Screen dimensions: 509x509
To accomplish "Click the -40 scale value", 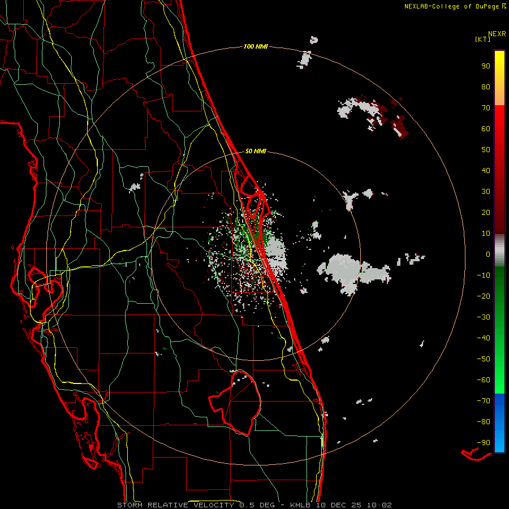I will (x=484, y=338).
